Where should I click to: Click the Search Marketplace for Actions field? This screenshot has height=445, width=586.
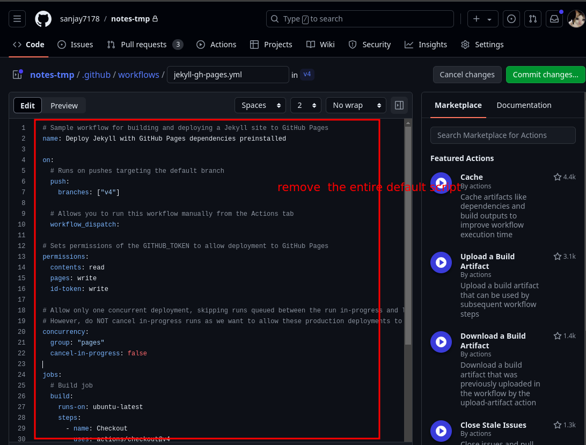(503, 135)
